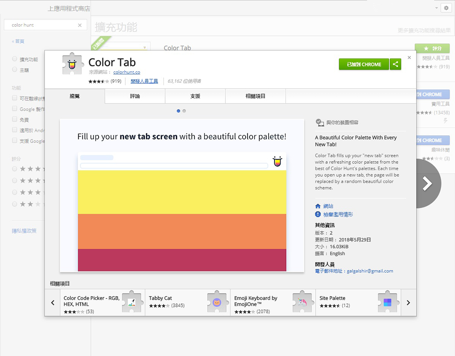Select the topmost star rating radio
The width and height of the screenshot is (455, 356).
15,169
